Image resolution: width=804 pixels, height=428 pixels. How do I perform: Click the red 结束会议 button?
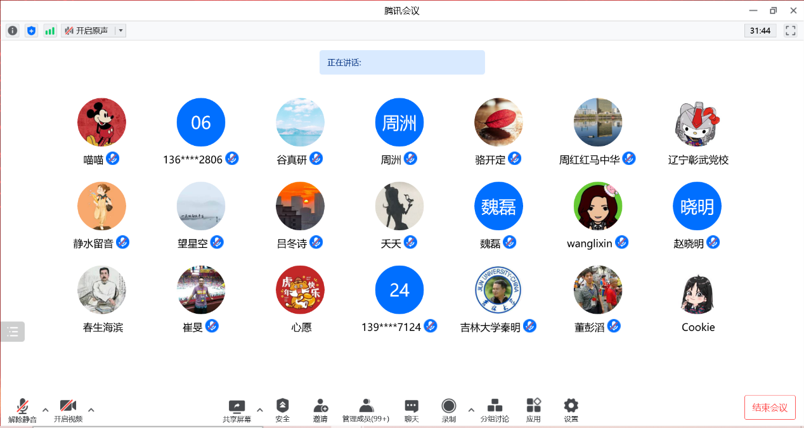[x=769, y=407]
